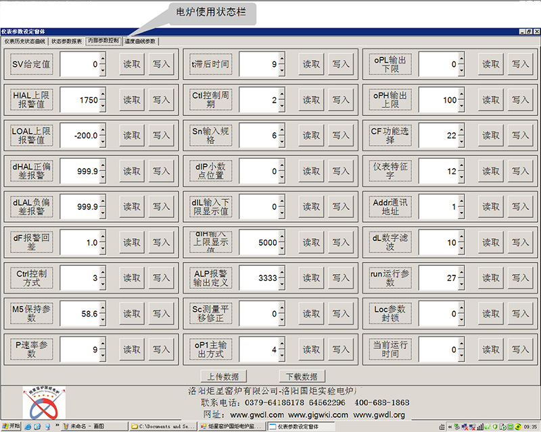Switch to the 温度曲线参数 tab
The height and width of the screenshot is (432, 541).
[x=139, y=40]
